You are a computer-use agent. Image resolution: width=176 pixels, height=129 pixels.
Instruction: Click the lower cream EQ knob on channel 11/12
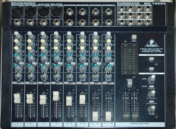pos(109,49)
